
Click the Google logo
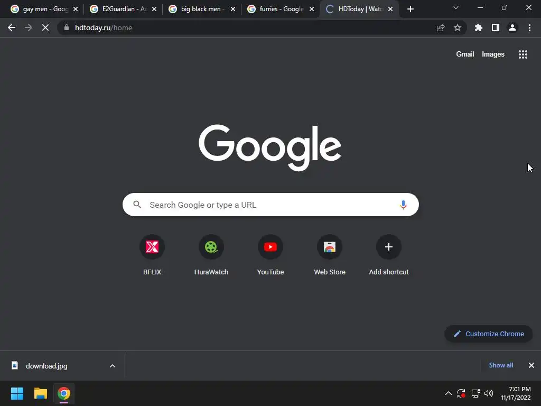point(270,147)
